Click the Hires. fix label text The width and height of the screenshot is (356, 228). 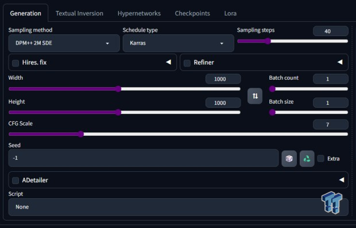click(x=34, y=62)
